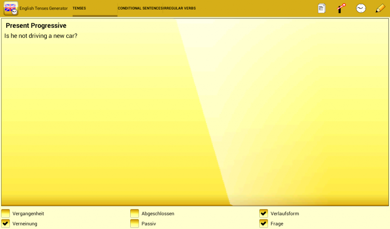Open the clock icon in the toolbar
Image resolution: width=390 pixels, height=229 pixels.
pos(361,8)
